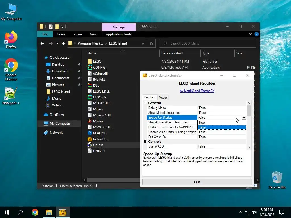Image resolution: width=291 pixels, height=218 pixels.
Task: Open the Application Tools ribbon tab
Action: (119, 34)
